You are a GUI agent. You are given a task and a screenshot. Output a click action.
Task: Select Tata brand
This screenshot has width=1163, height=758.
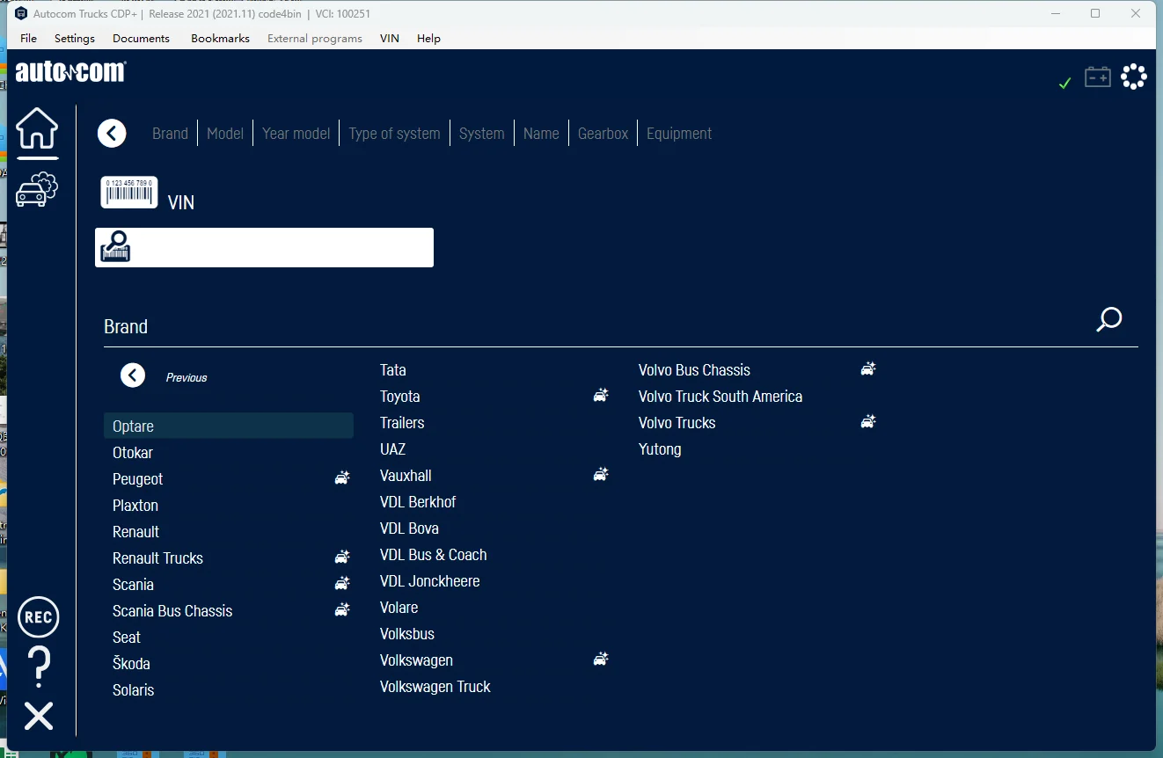coord(393,370)
